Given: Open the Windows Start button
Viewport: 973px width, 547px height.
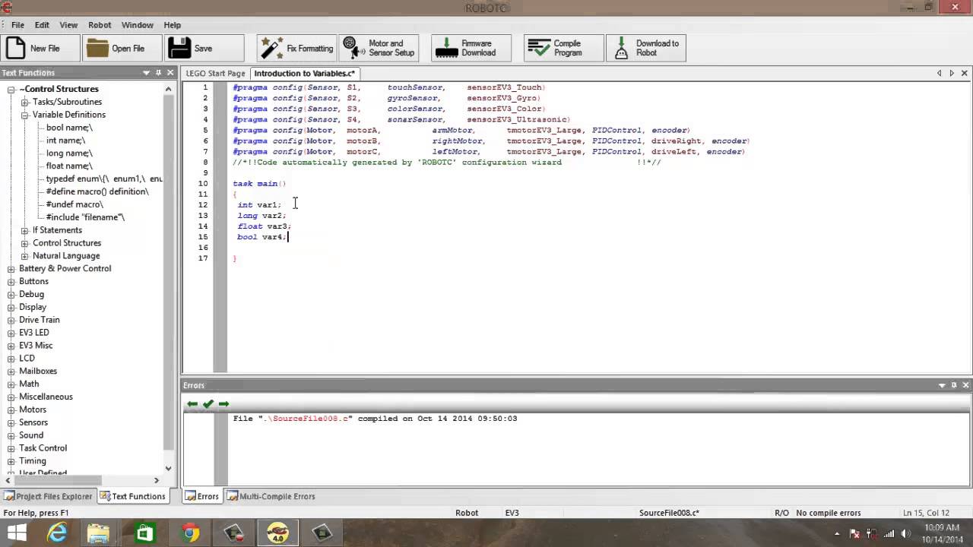Looking at the screenshot, I should [17, 533].
